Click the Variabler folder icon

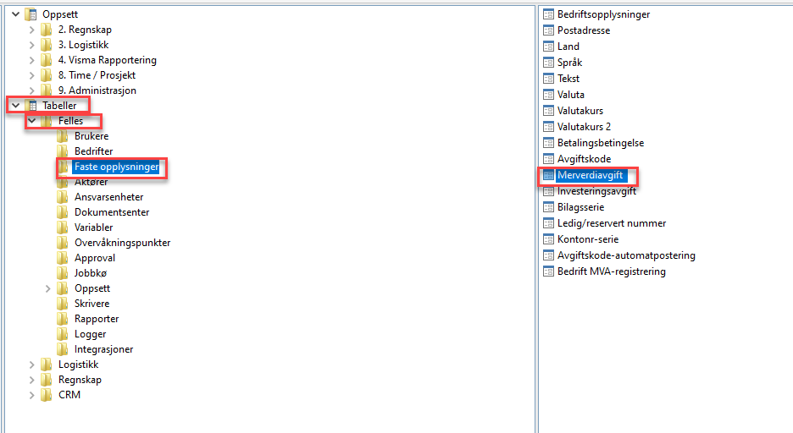(62, 227)
